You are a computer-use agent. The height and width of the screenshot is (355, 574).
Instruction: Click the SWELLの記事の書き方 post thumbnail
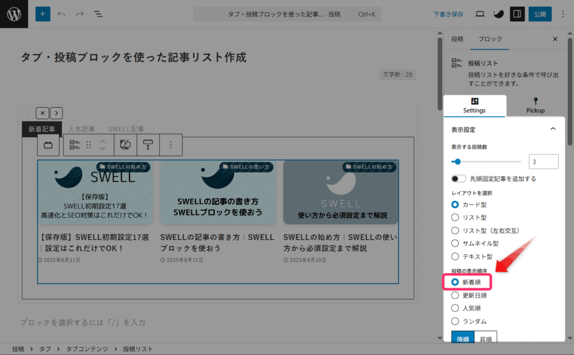tap(218, 192)
